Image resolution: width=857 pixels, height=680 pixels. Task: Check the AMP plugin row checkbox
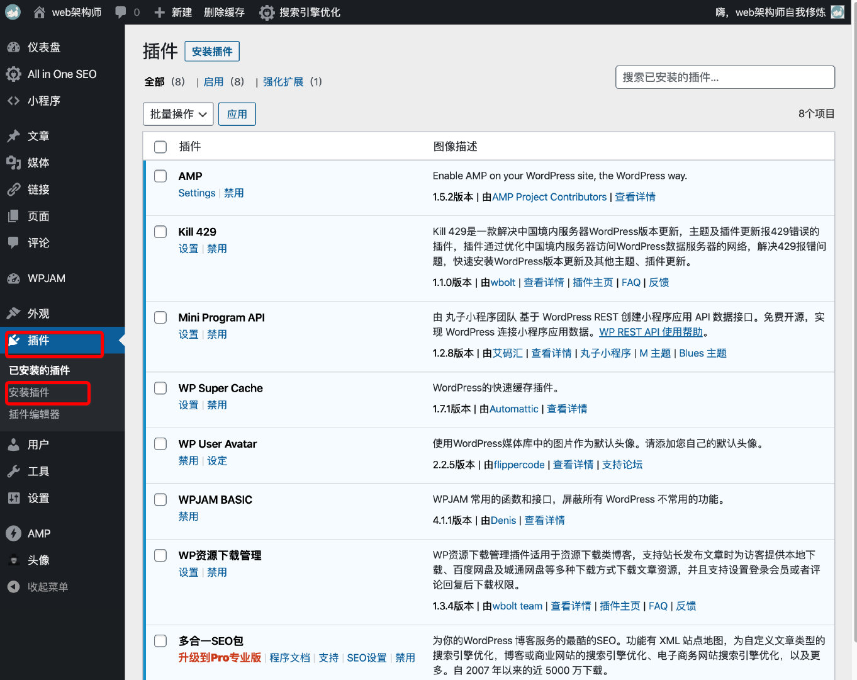click(160, 176)
